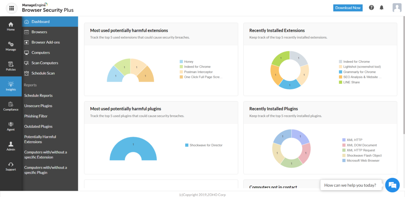Open the user profile avatar

pos(397,8)
